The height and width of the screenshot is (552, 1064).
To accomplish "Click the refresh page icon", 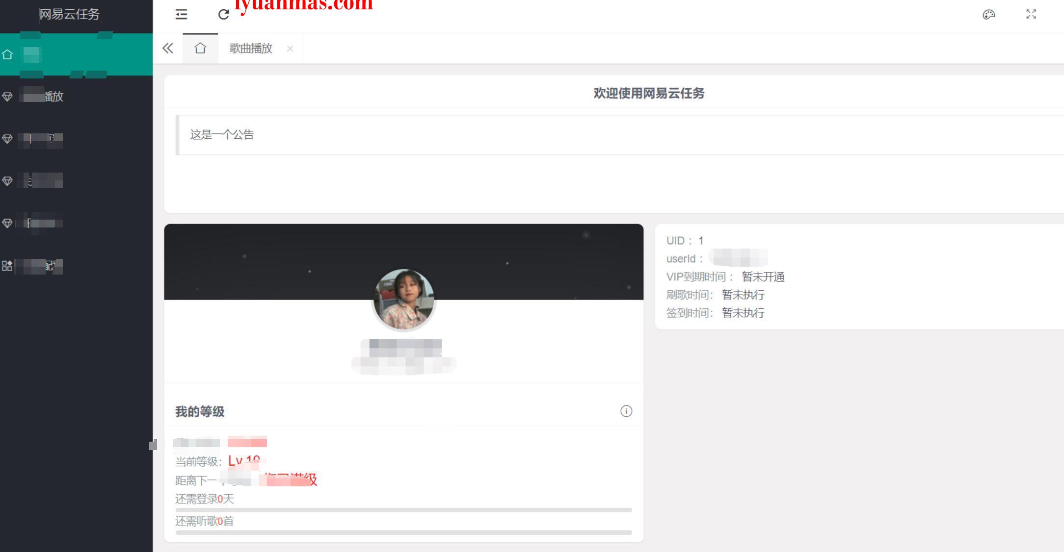I will 224,14.
